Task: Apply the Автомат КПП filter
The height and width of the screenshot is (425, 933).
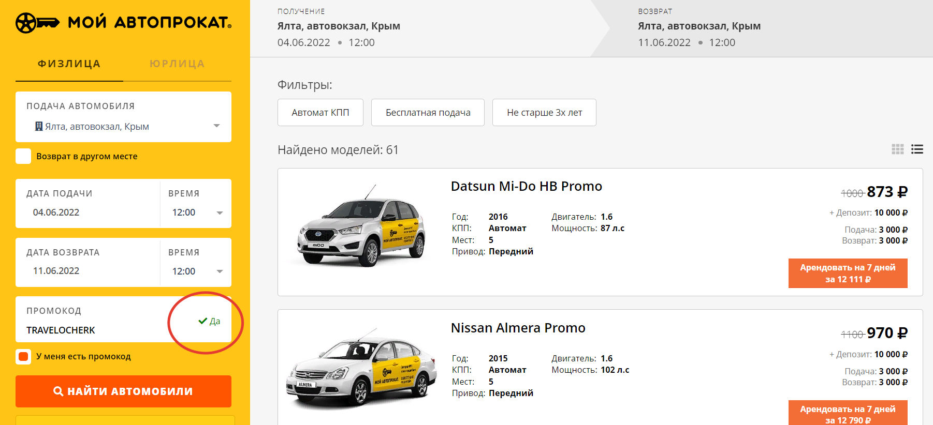Action: (x=320, y=112)
